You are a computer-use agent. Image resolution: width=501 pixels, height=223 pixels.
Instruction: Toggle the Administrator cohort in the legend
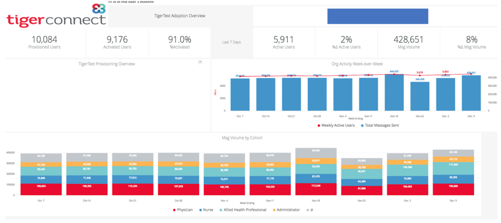[x=286, y=210]
